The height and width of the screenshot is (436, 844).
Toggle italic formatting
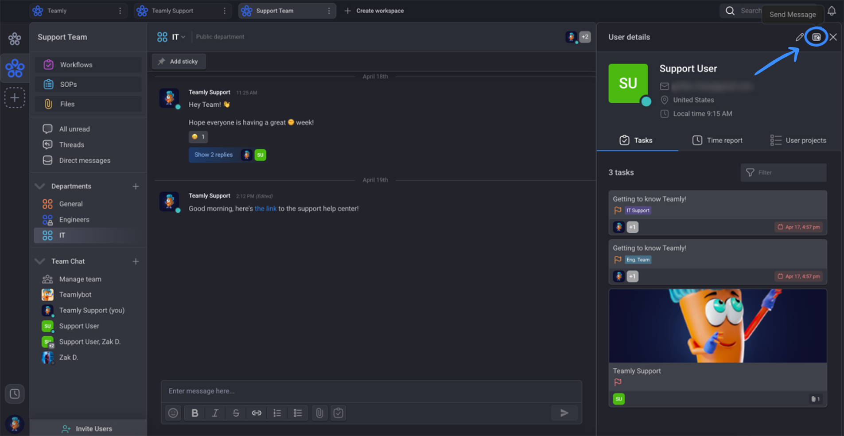[215, 413]
